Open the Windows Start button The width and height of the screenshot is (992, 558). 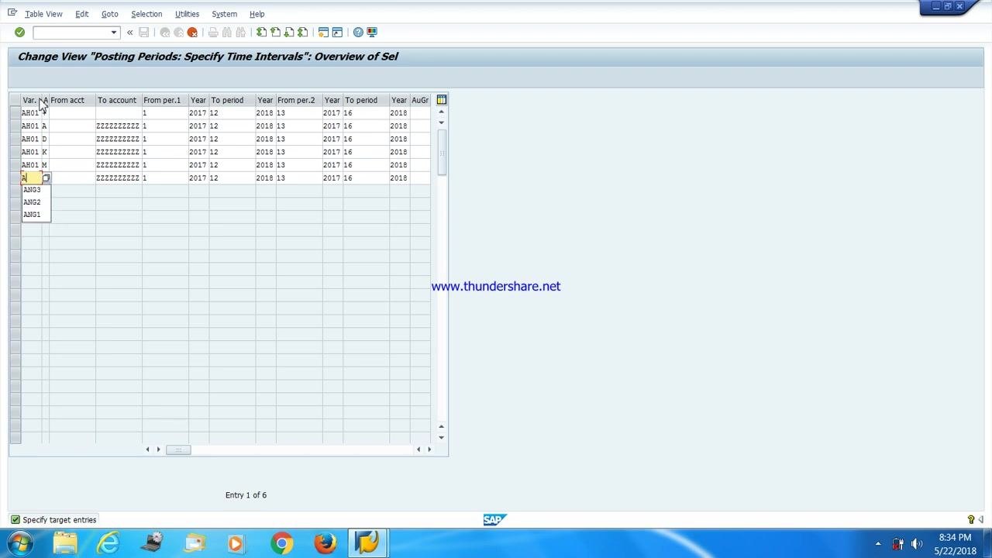19,543
